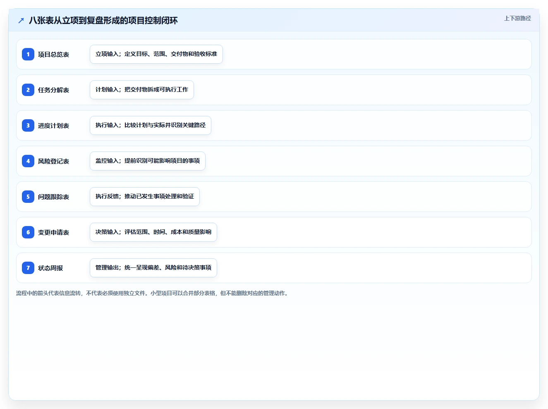The image size is (548, 409).
Task: Click the 监控输入 description box
Action: [x=148, y=161]
